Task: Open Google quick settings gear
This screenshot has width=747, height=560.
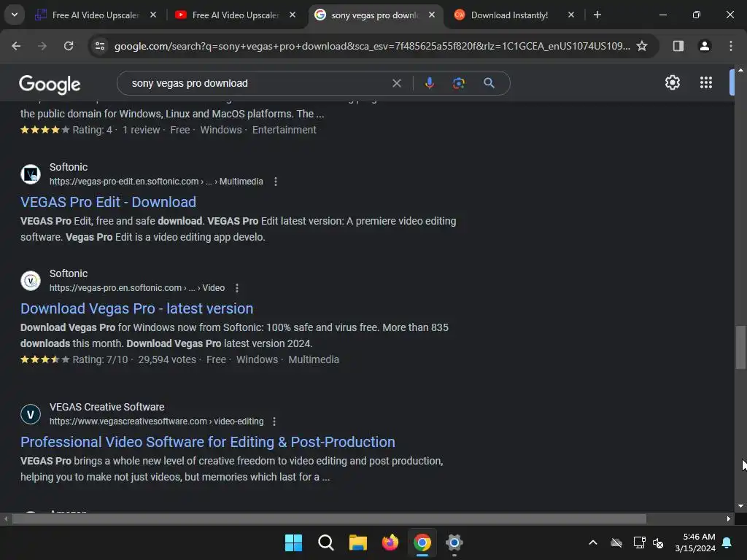Action: 672,82
